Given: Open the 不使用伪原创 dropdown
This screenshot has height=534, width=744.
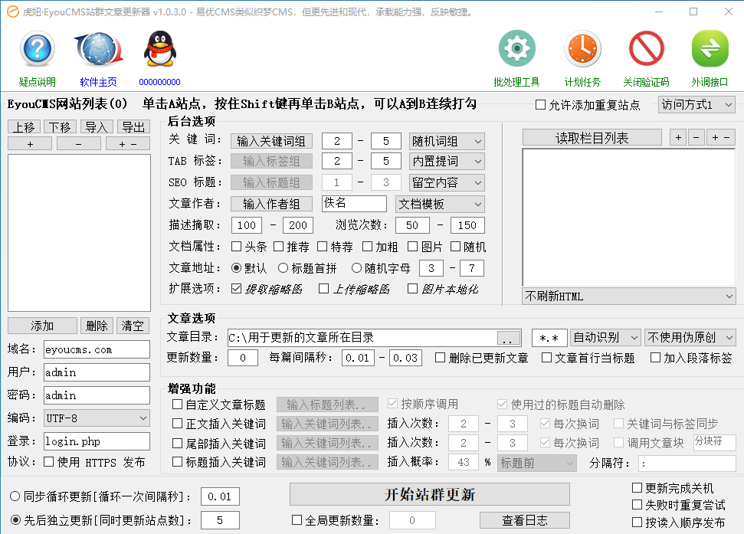Looking at the screenshot, I should pos(690,338).
